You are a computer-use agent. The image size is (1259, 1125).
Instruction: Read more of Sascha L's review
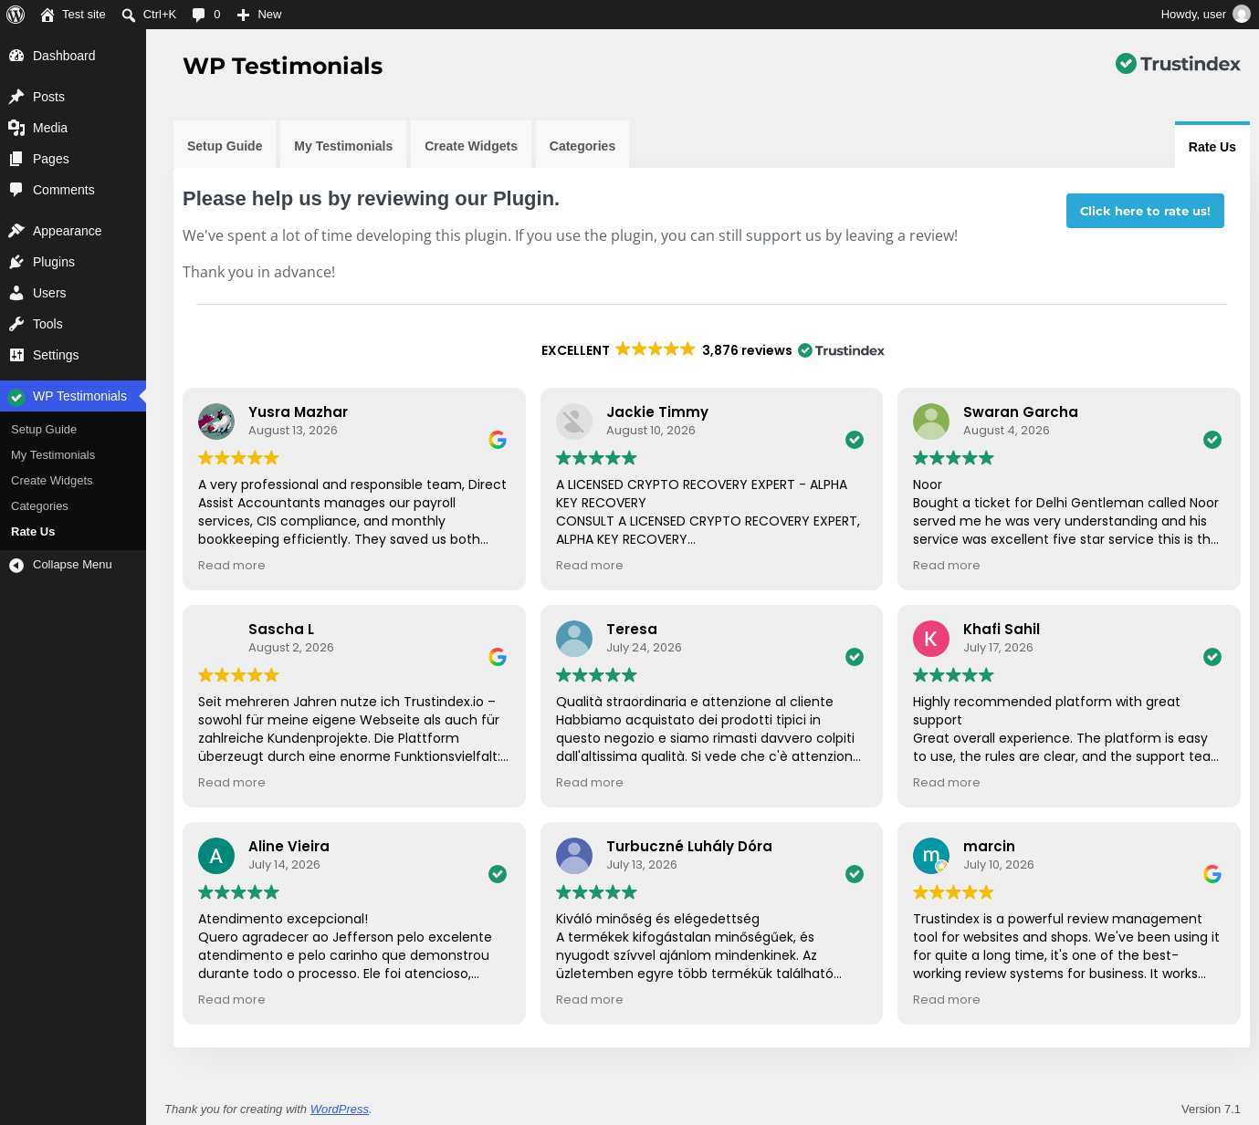pyautogui.click(x=232, y=783)
